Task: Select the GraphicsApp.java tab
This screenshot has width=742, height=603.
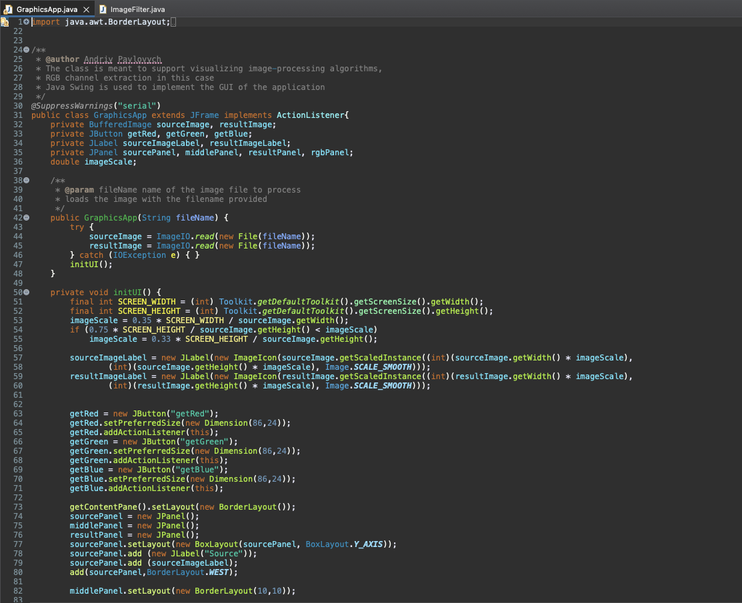Action: [x=47, y=9]
